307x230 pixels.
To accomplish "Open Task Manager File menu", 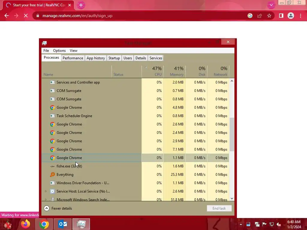I will click(46, 50).
